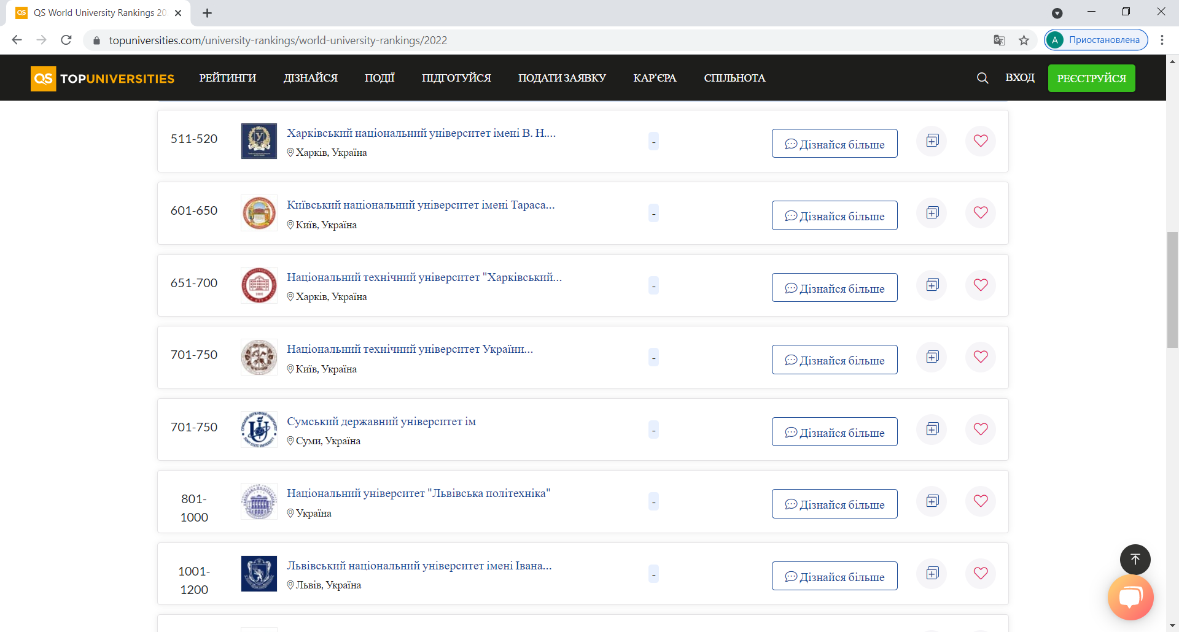Open the site search magnifier icon
This screenshot has width=1179, height=632.
tap(982, 78)
